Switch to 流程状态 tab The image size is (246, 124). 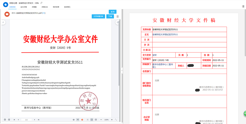pyautogui.click(x=45, y=7)
